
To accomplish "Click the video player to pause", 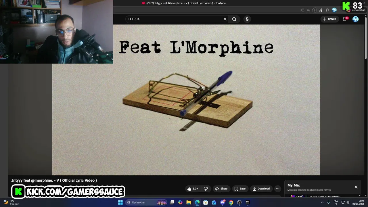I will (186, 100).
